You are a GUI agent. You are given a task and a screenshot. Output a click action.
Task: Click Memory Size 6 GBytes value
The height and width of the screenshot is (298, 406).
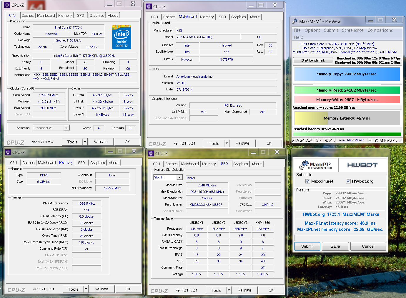point(44,182)
